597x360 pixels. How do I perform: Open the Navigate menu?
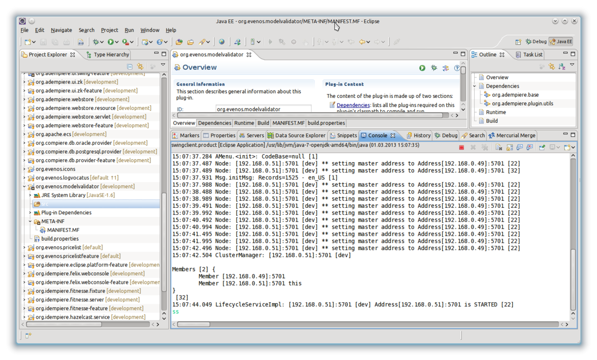click(61, 30)
